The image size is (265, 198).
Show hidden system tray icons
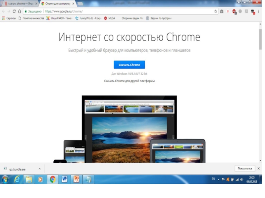click(x=219, y=180)
